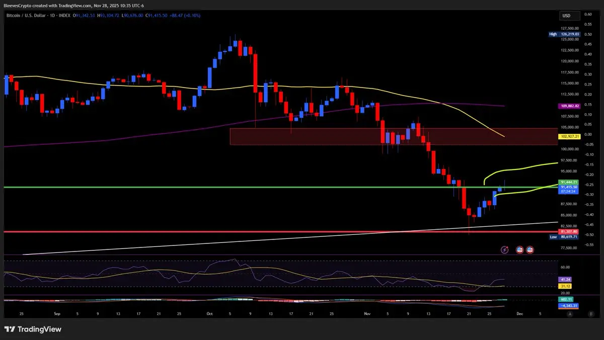Toggle the B scale button
Screen dimensions: 604x340
(591, 313)
